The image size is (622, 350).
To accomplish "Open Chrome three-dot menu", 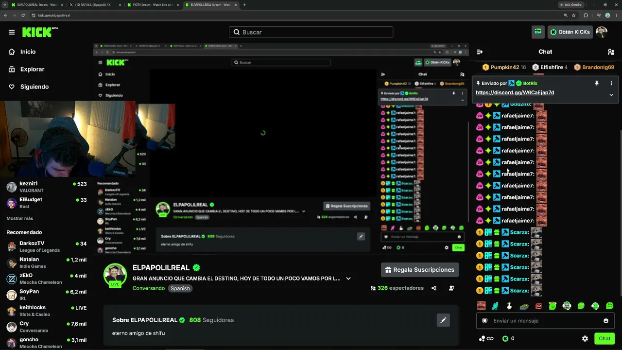I will coord(615,15).
